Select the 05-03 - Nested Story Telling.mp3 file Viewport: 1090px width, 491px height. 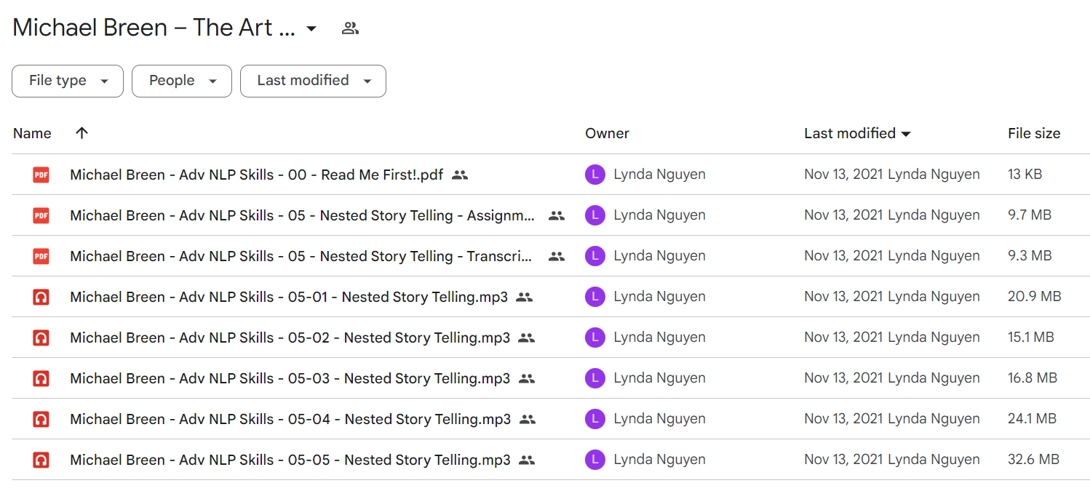(290, 378)
